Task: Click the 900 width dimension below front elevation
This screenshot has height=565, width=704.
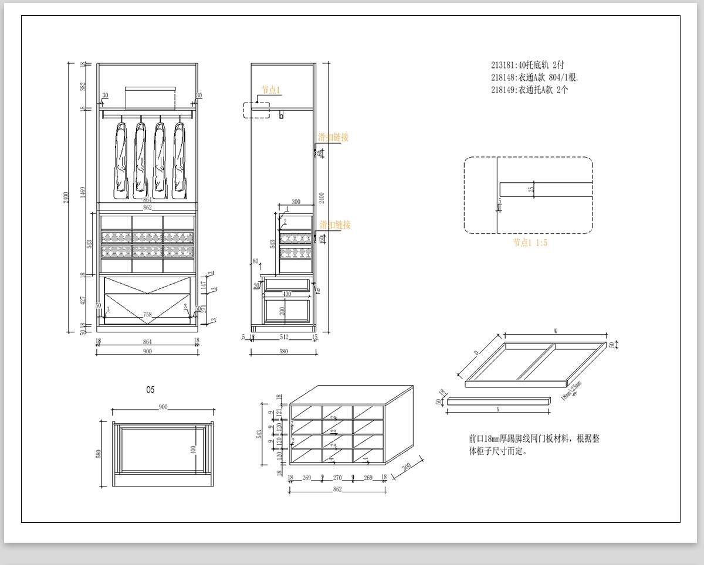Action: (x=147, y=351)
